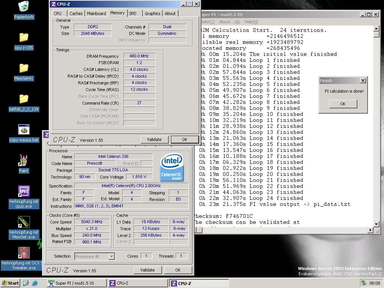384x288 pixels.
Task: Click the network tray icon beside the clock
Action: coord(363,283)
